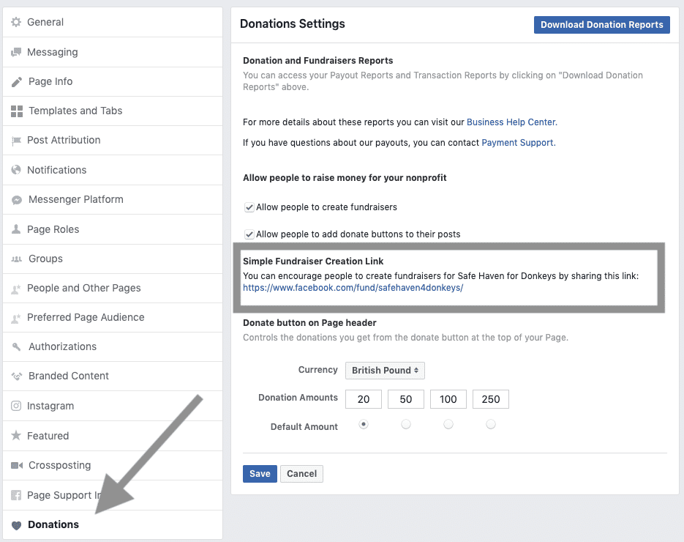Screen dimensions: 684x542
Task: Click the Groups people icon
Action: click(17, 259)
